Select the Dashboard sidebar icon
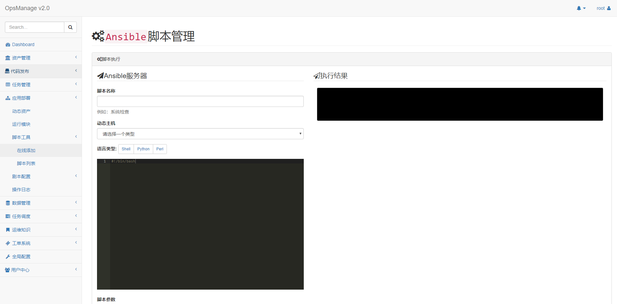The height and width of the screenshot is (304, 617). tap(8, 44)
